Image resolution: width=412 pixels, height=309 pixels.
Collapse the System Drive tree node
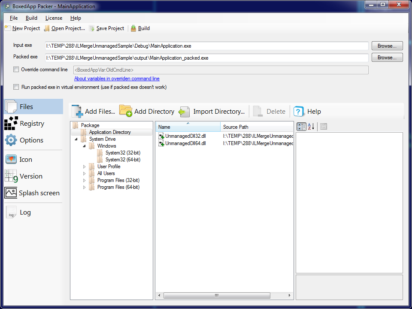[x=76, y=139]
